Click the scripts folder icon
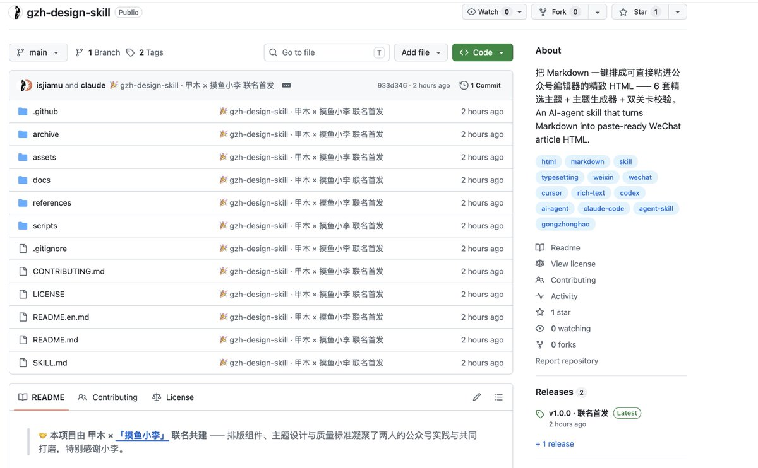The height and width of the screenshot is (468, 758). tap(23, 226)
